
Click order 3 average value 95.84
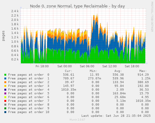point(119,86)
